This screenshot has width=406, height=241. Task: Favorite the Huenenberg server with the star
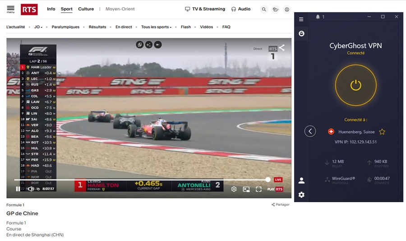(x=382, y=132)
